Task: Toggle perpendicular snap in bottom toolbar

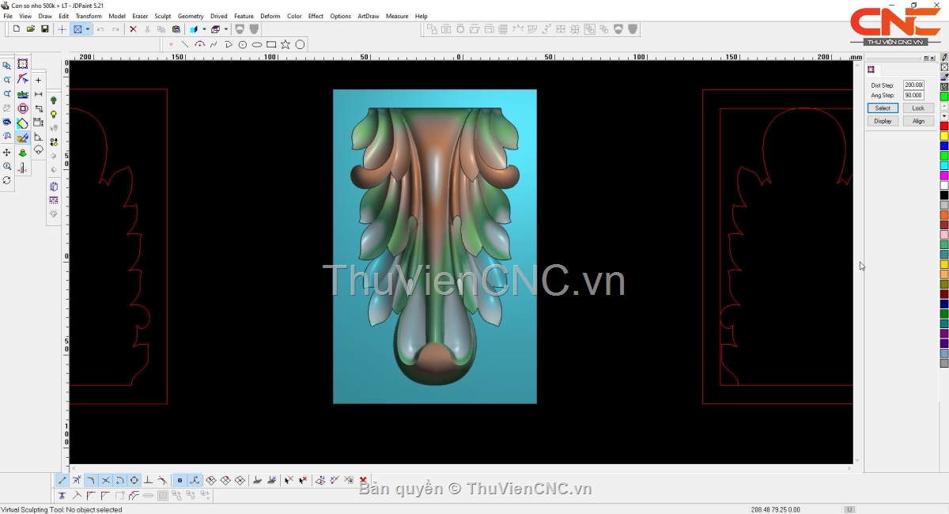Action: (148, 481)
